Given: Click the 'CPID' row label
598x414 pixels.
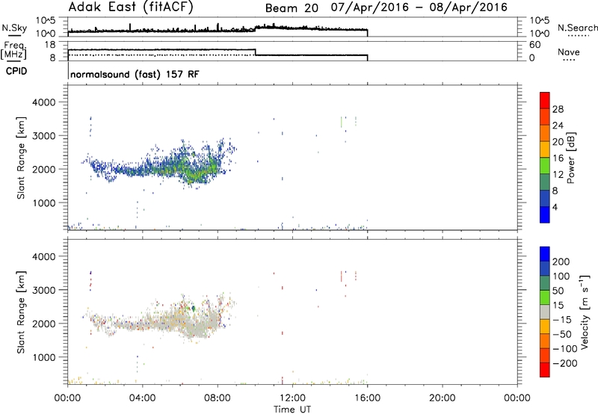Looking at the screenshot, I should (x=16, y=71).
